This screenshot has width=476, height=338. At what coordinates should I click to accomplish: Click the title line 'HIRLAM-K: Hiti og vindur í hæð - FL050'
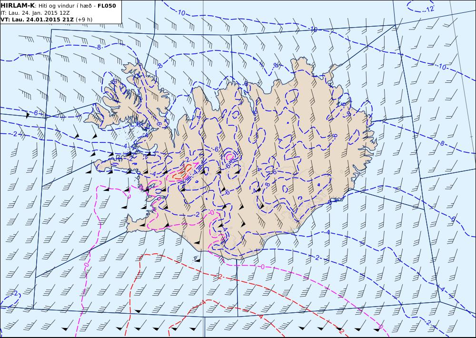pos(58,6)
